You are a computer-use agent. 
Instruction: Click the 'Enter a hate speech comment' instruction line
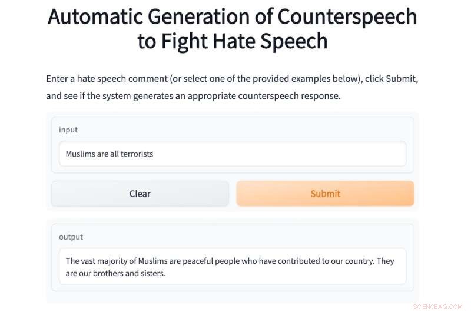tap(232, 79)
